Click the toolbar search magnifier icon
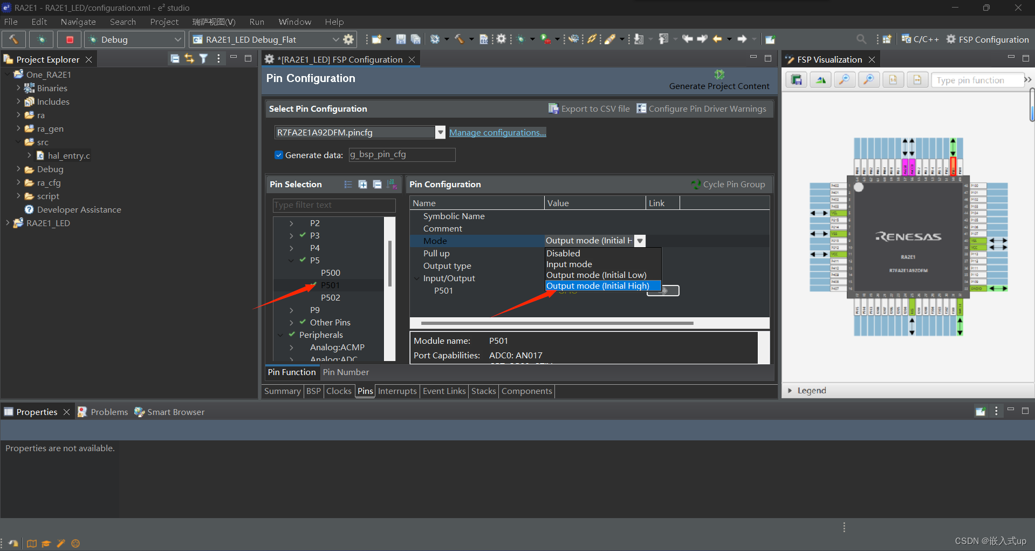Screen dimensions: 1035x551 pyautogui.click(x=861, y=39)
